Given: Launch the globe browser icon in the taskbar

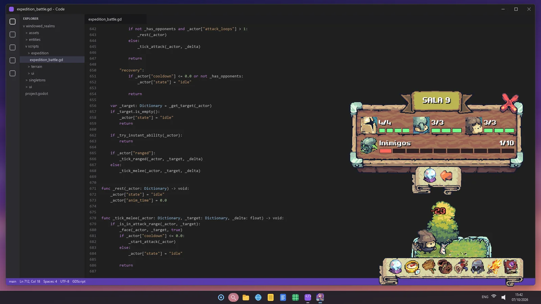Looking at the screenshot, I should [x=258, y=297].
